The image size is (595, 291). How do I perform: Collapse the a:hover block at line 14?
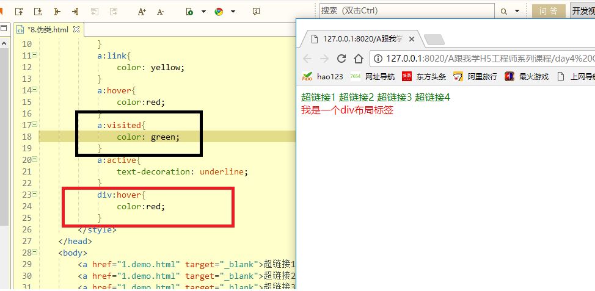click(35, 90)
